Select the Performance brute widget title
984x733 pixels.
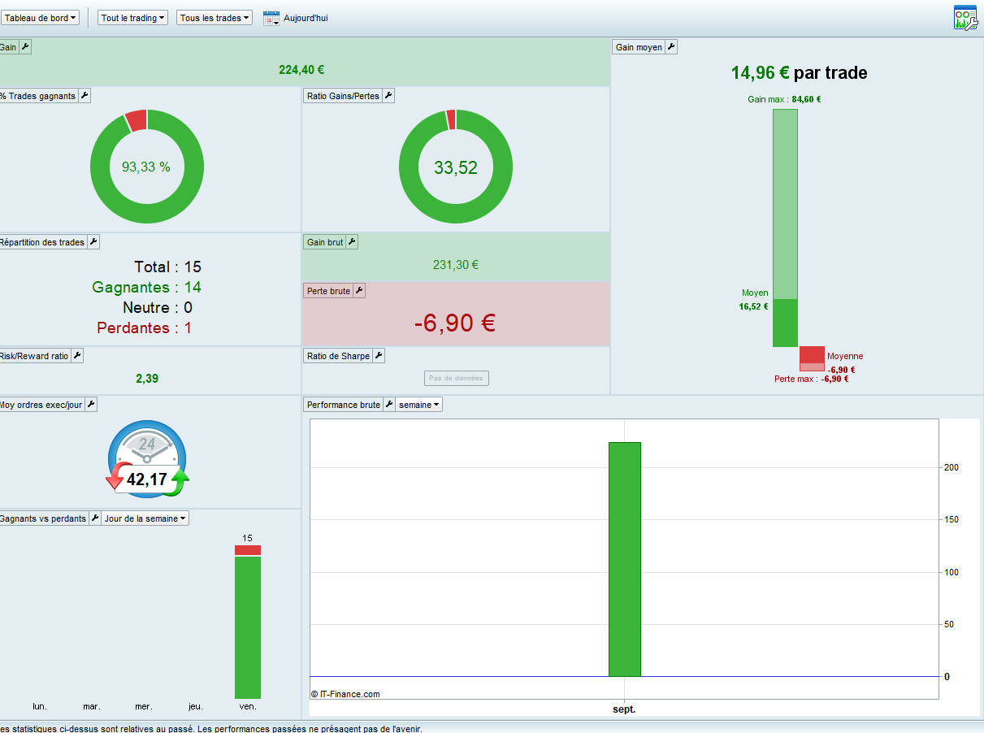344,405
